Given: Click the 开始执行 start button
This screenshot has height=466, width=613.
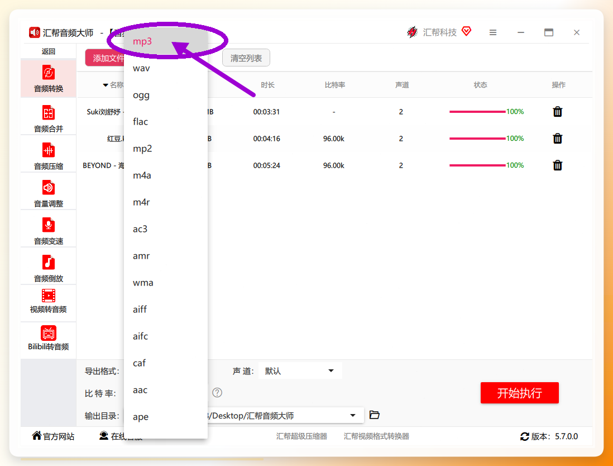Looking at the screenshot, I should tap(520, 393).
